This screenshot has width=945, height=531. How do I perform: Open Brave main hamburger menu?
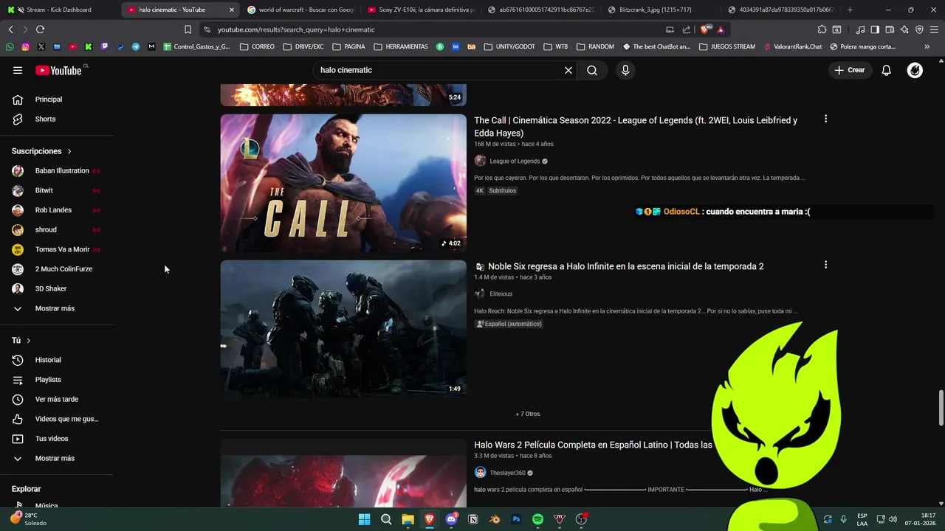934,29
